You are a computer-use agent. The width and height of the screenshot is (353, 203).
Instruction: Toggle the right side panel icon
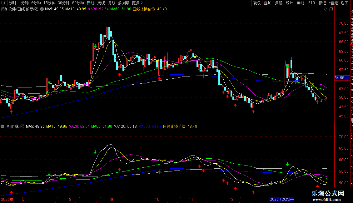[332, 9]
